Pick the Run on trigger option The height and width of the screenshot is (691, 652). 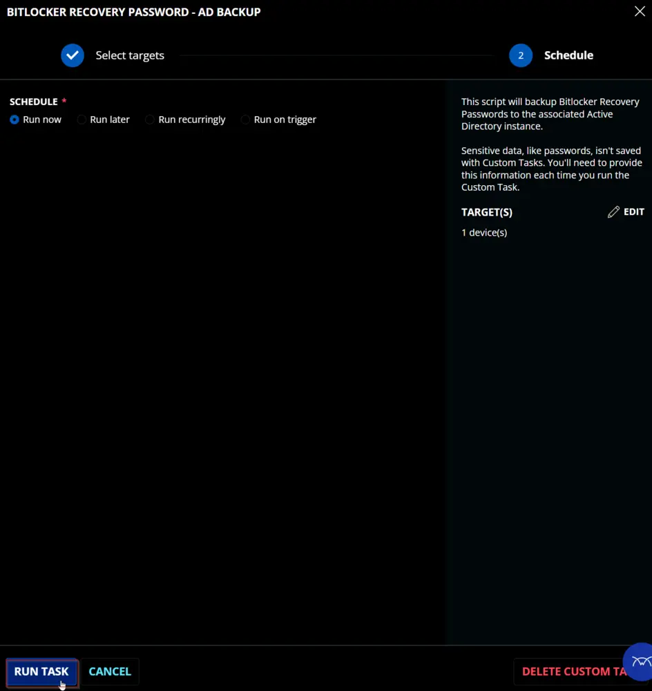pyautogui.click(x=245, y=120)
